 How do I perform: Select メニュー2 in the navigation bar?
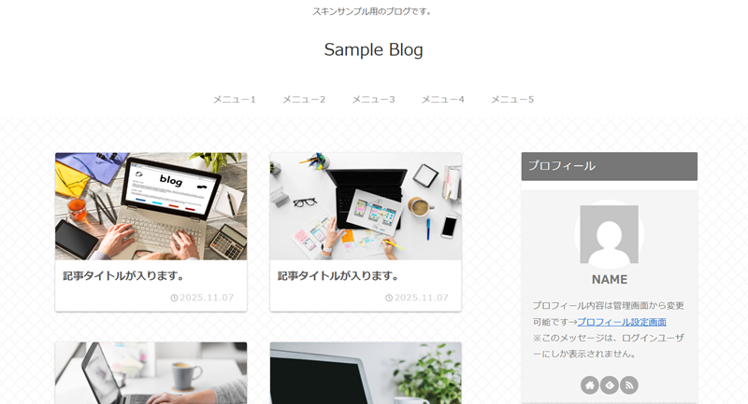pos(304,100)
